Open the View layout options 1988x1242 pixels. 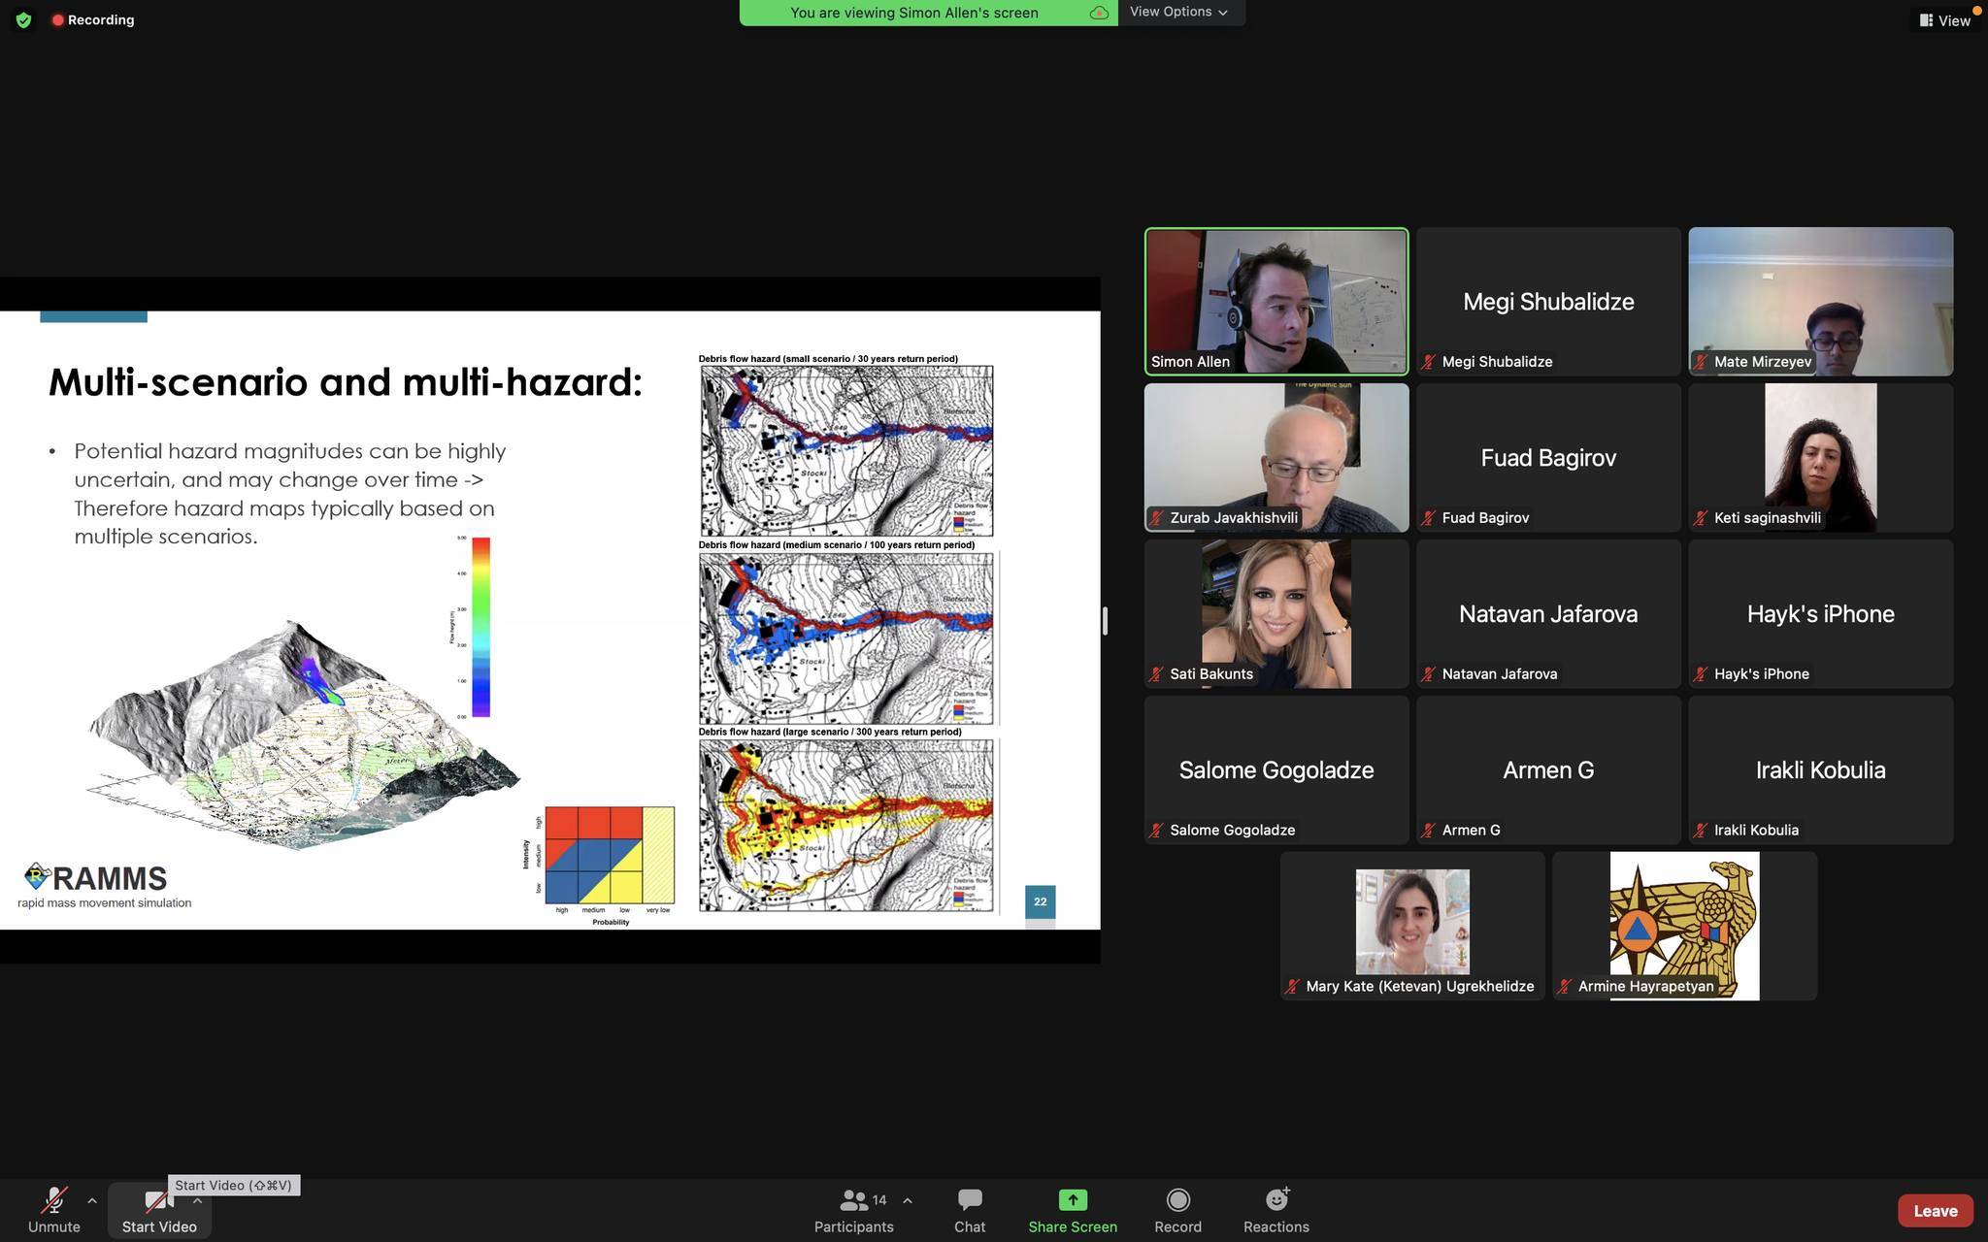tap(1944, 20)
